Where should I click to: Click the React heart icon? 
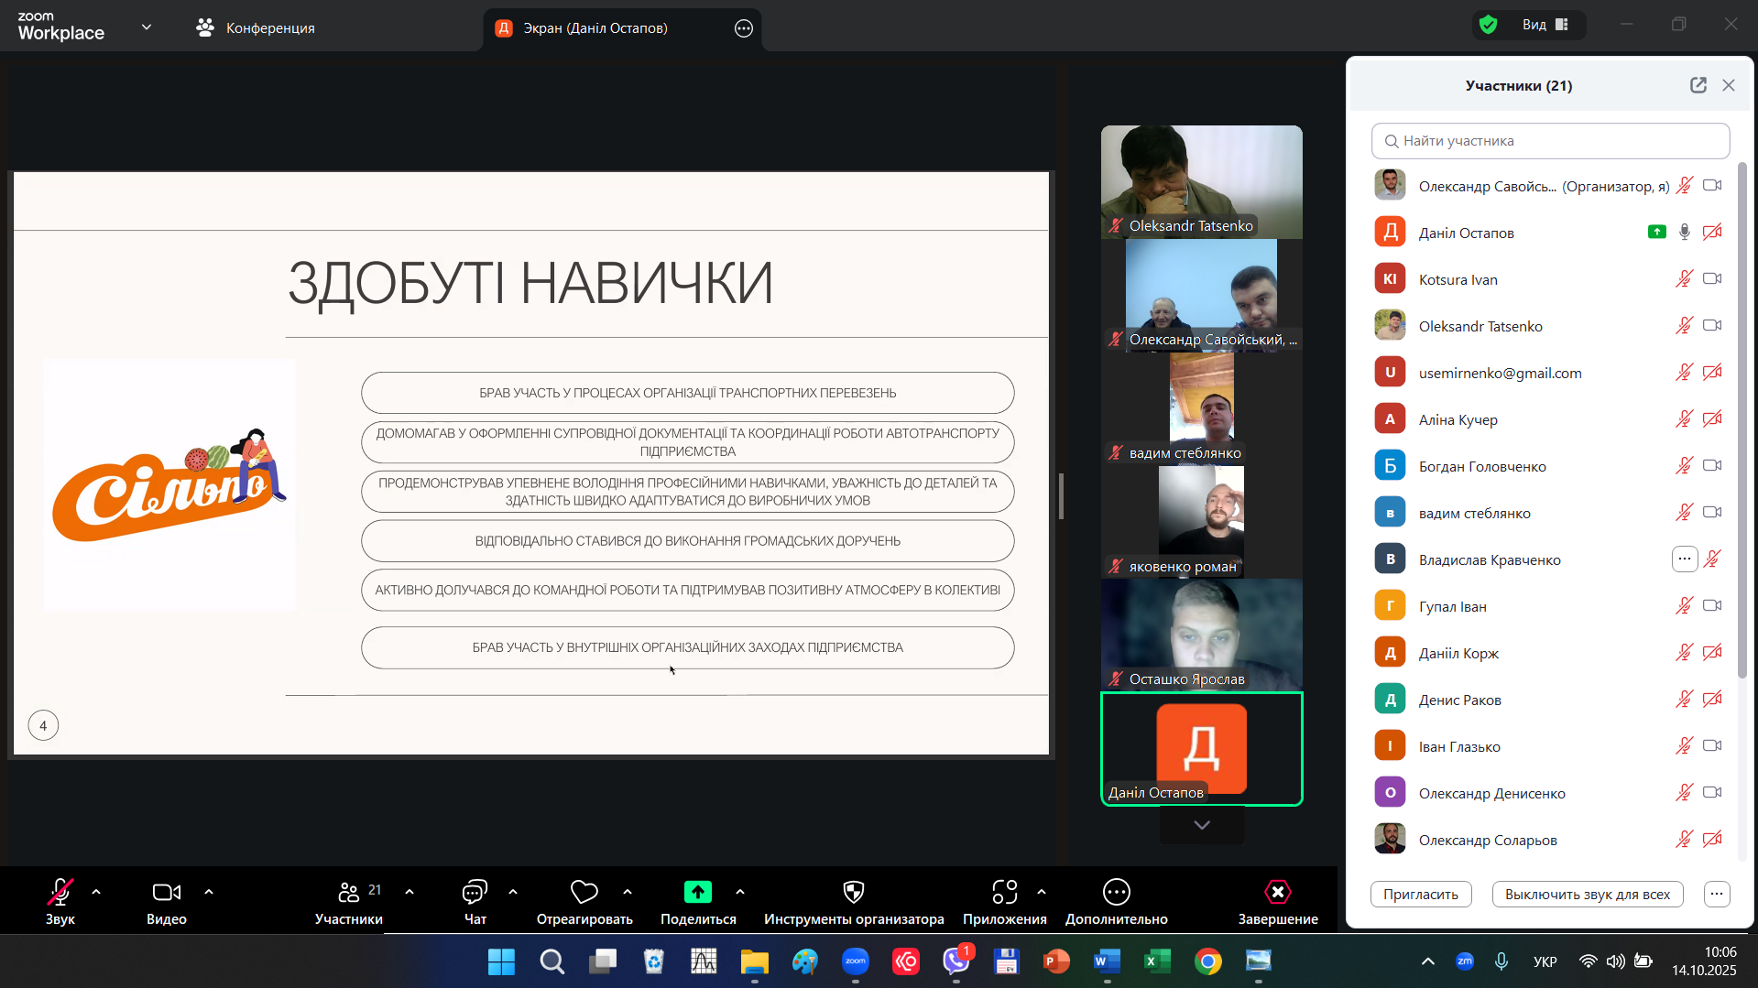pyautogui.click(x=584, y=892)
